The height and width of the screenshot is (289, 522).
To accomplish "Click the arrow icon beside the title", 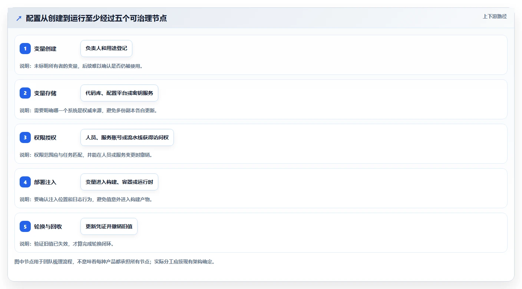I will (19, 18).
